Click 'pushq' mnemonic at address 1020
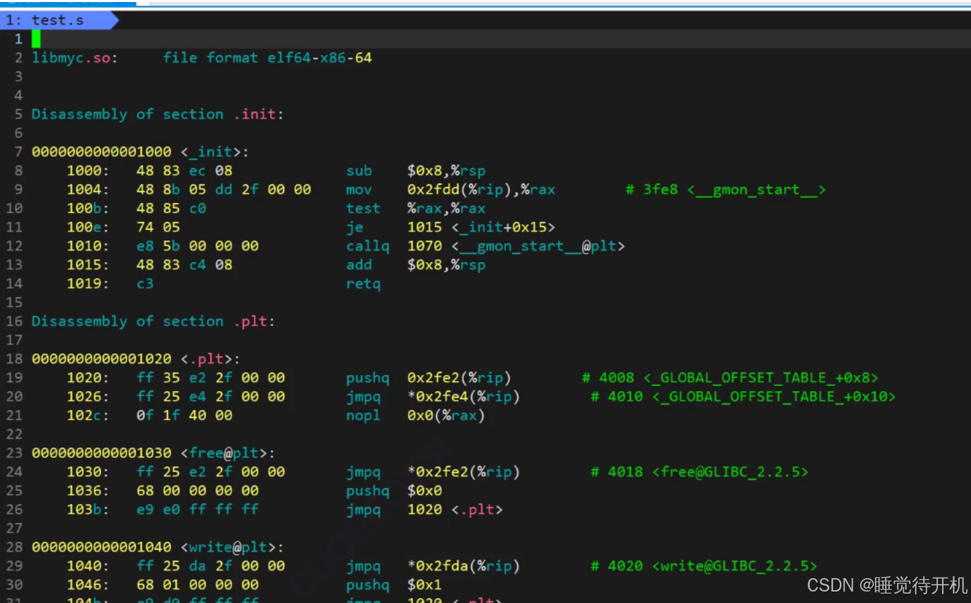971x603 pixels. coord(368,378)
